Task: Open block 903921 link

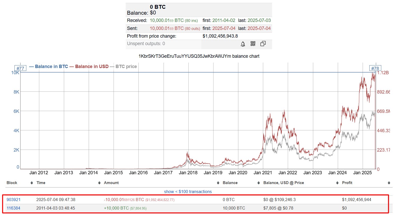Action: pos(13,200)
